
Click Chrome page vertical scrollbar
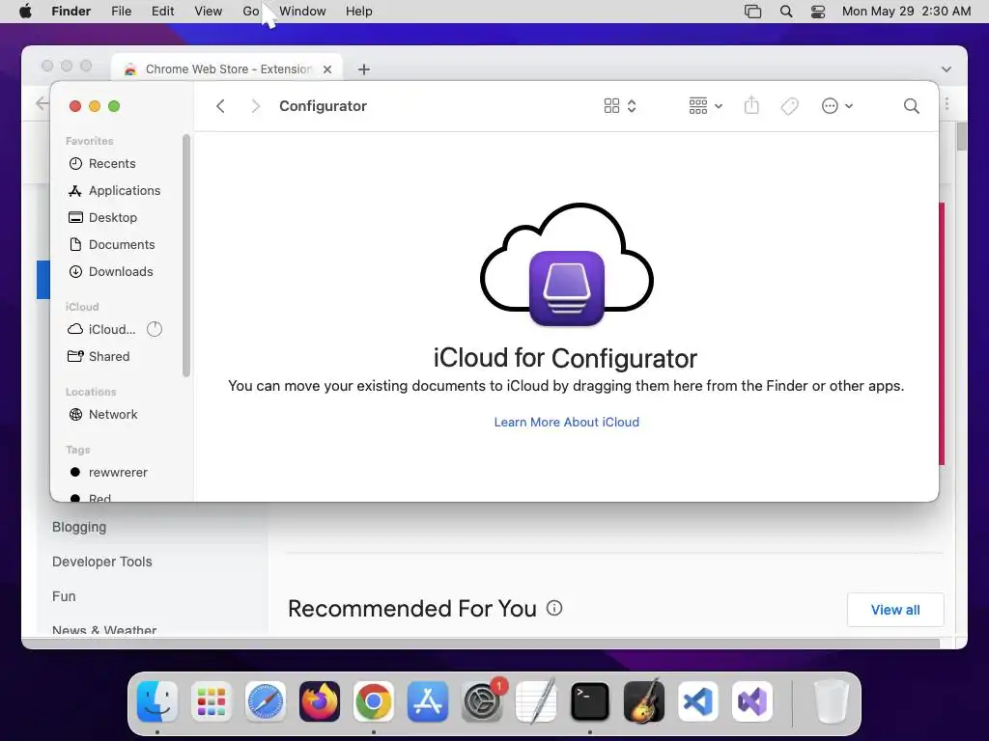[x=961, y=136]
